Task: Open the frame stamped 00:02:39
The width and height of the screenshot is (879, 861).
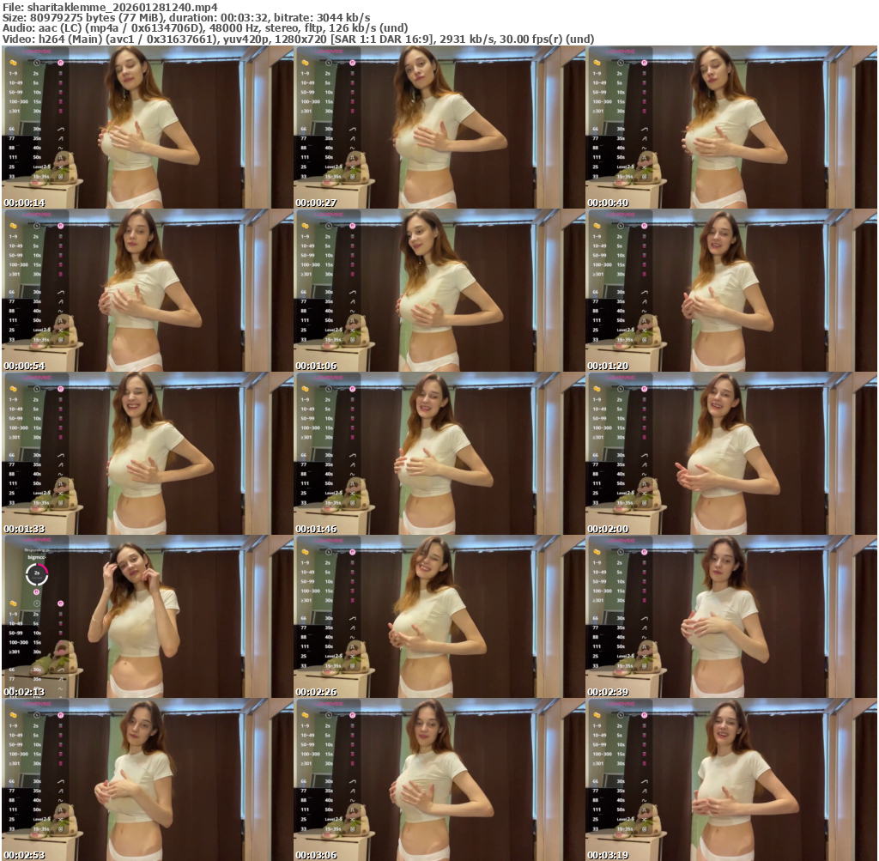Action: pos(731,616)
